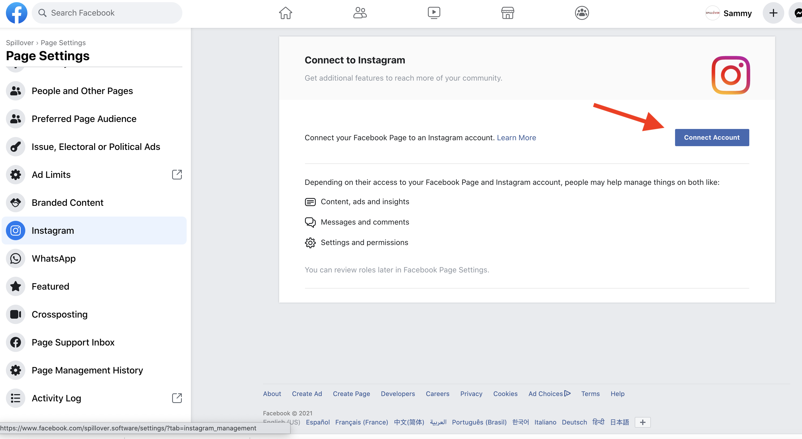Select Branded Content settings item
Screen dimensions: 802x439
tap(67, 202)
